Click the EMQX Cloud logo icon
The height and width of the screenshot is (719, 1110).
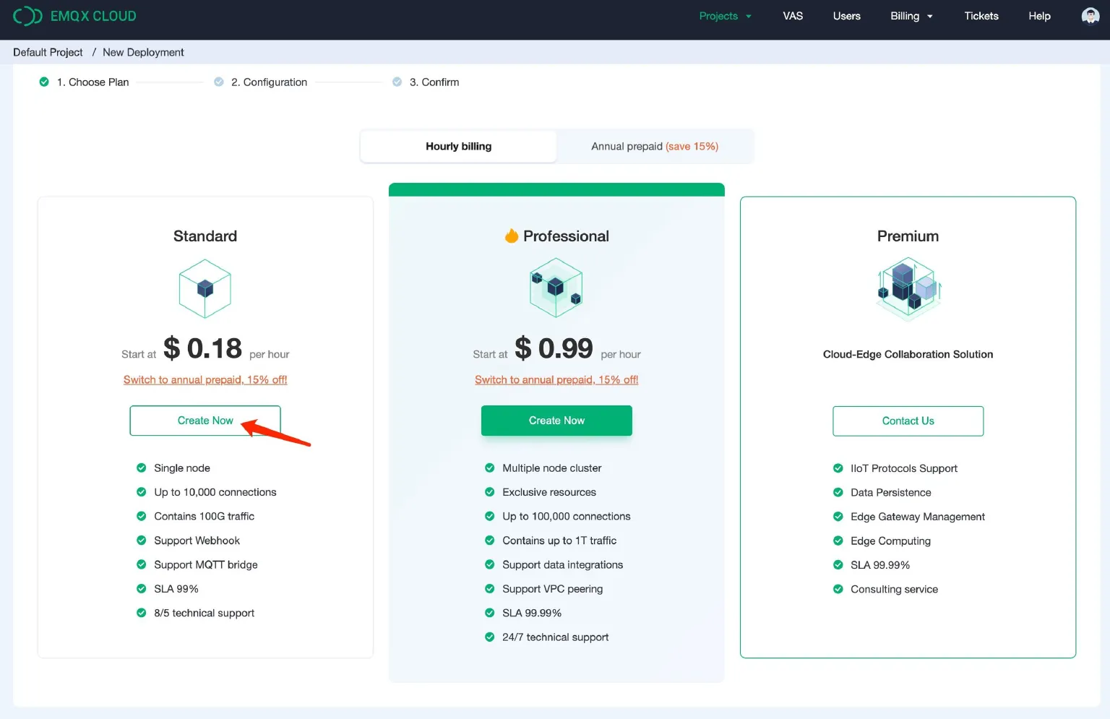click(x=27, y=16)
